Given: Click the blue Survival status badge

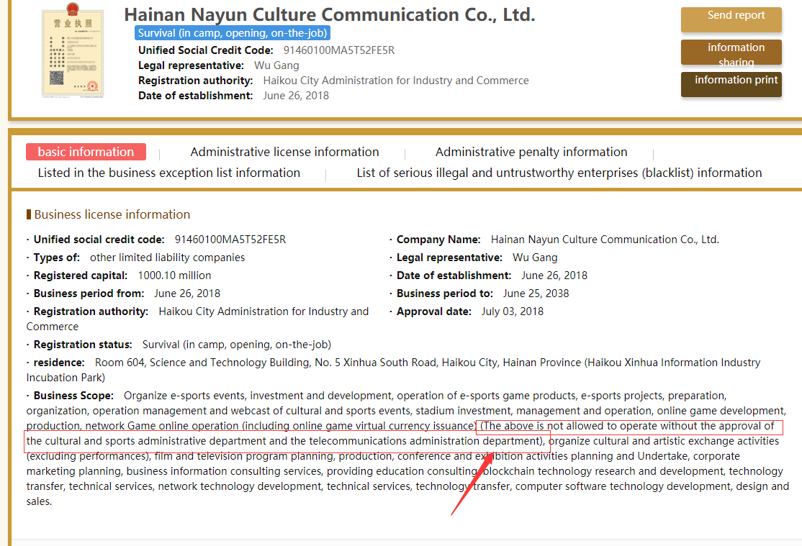Looking at the screenshot, I should point(233,33).
